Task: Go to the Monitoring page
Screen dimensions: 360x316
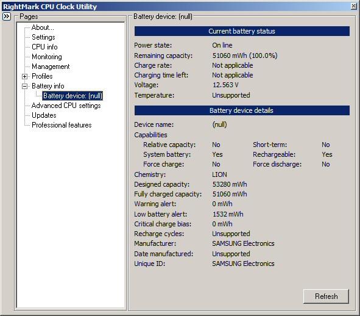Action: click(47, 57)
